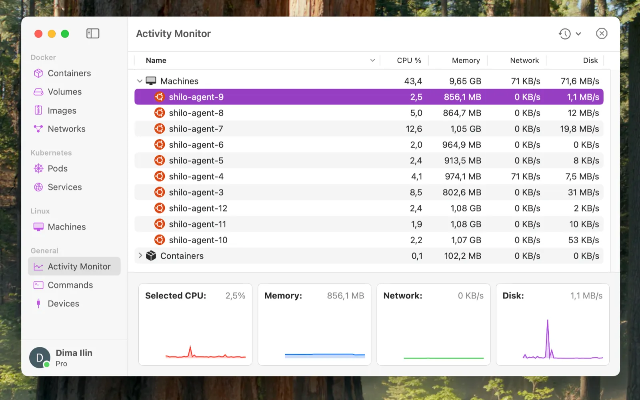This screenshot has width=640, height=400.
Task: Click the Ubuntu icon of shilo-agent-6
Action: pyautogui.click(x=160, y=144)
